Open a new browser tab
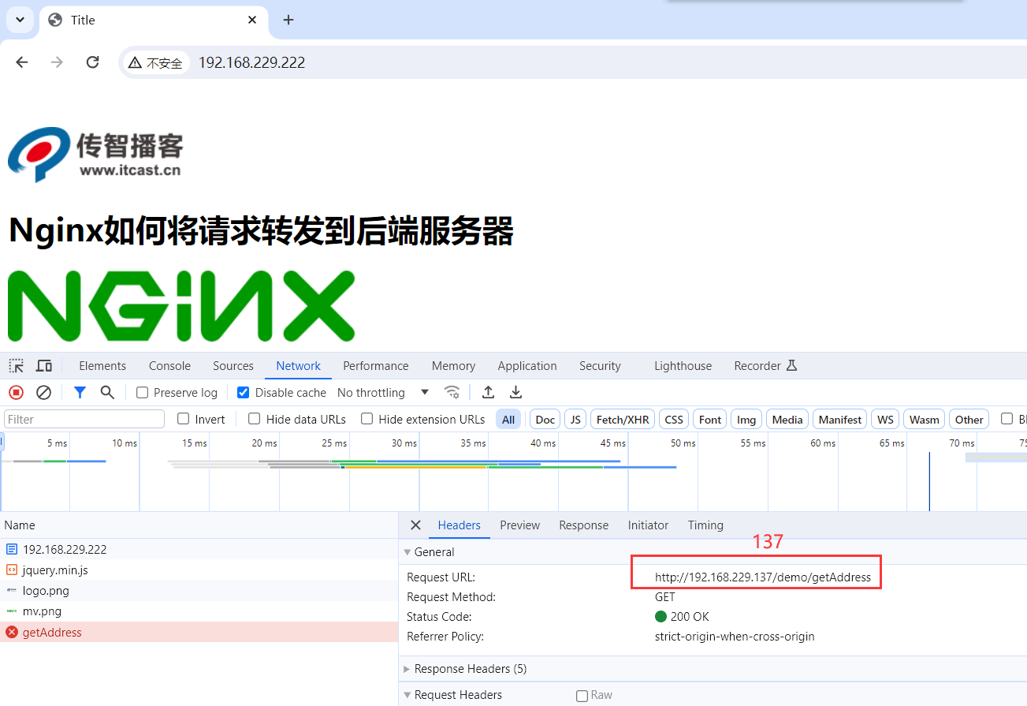Viewport: 1027px width, 706px height. (288, 20)
